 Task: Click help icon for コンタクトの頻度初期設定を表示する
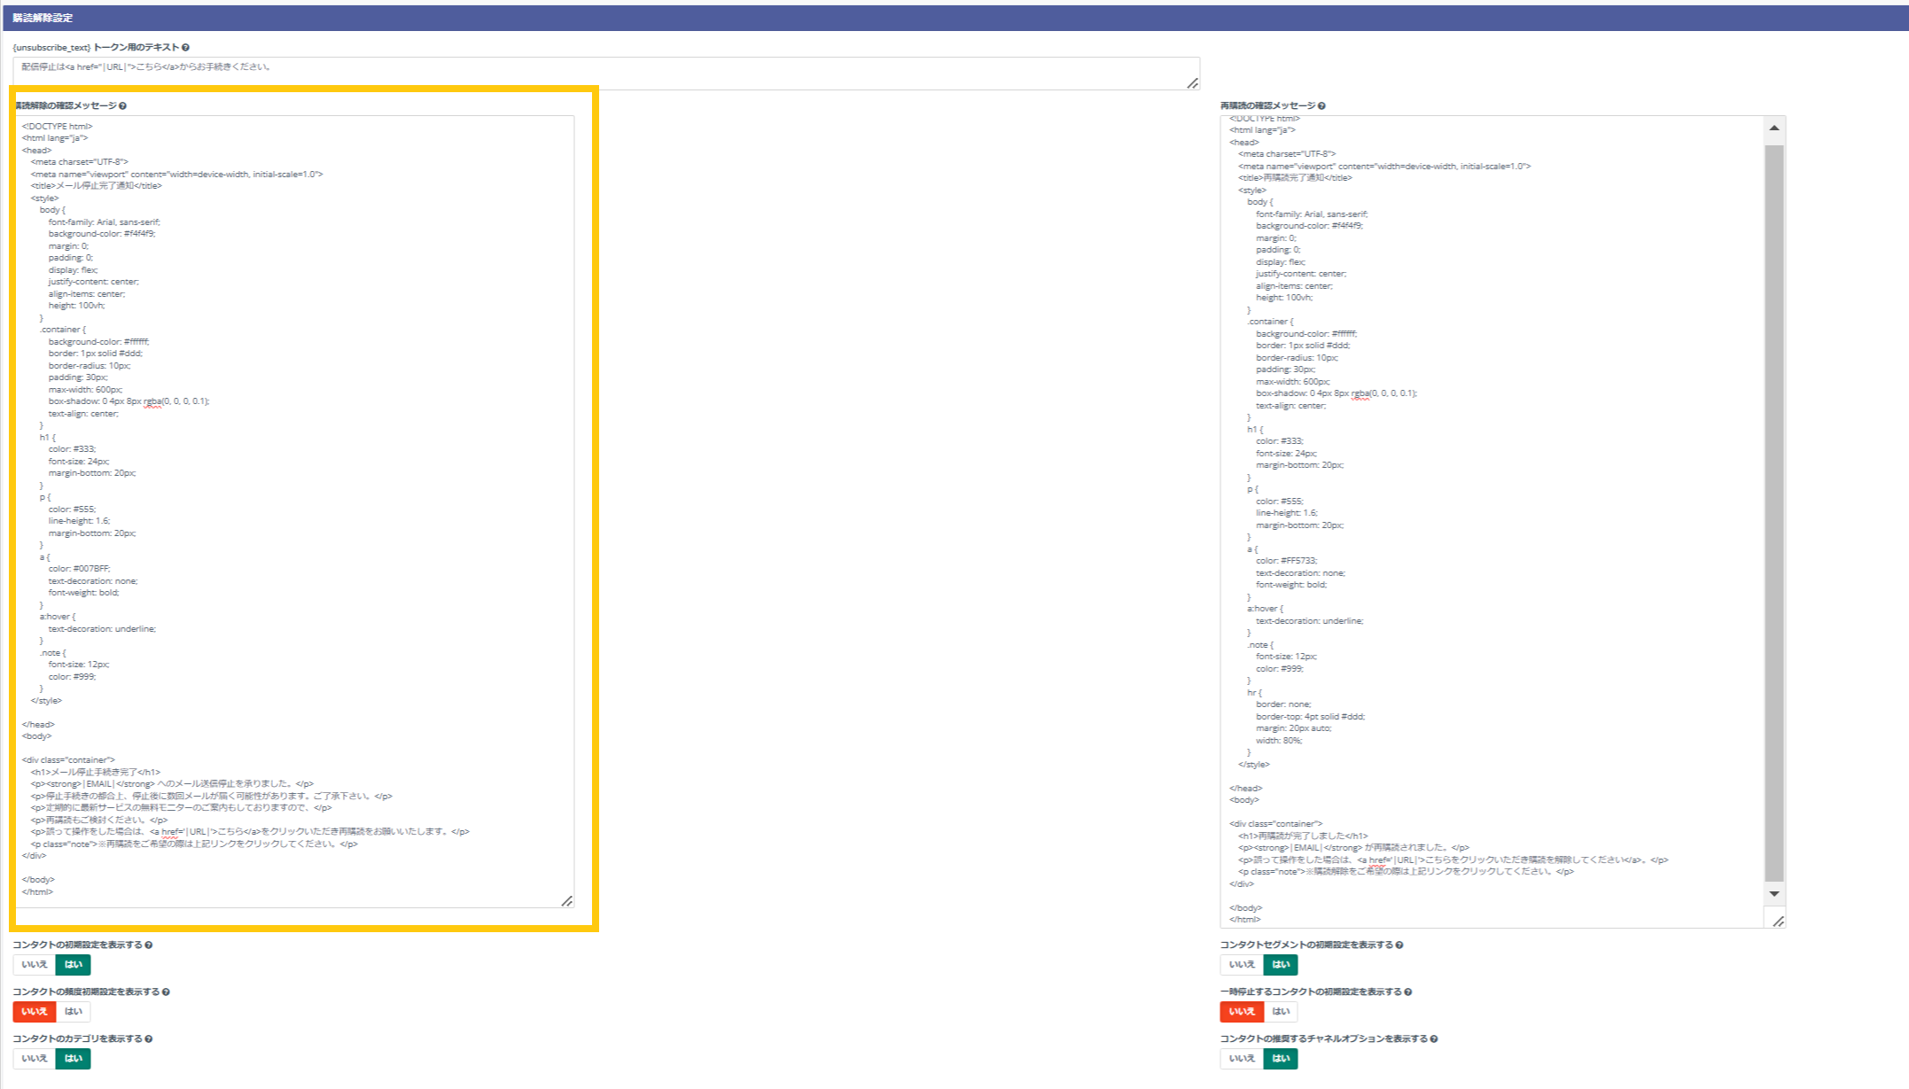166,992
